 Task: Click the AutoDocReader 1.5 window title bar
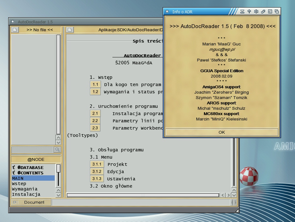[x=86, y=21]
